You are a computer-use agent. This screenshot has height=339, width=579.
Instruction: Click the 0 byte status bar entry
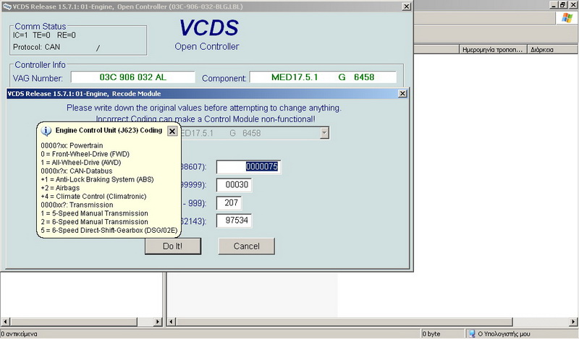coord(431,334)
